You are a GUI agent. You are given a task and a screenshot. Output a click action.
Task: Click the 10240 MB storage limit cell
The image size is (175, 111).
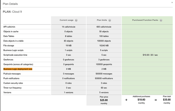pos(104,46)
